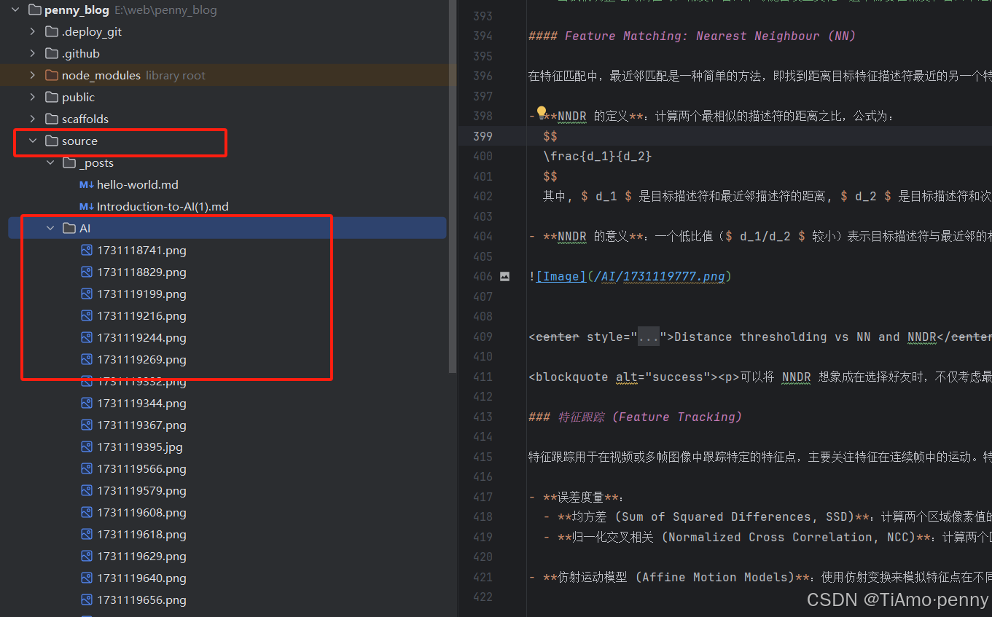Viewport: 992px width, 617px height.
Task: Select 1731119566.png in project tree
Action: (141, 469)
